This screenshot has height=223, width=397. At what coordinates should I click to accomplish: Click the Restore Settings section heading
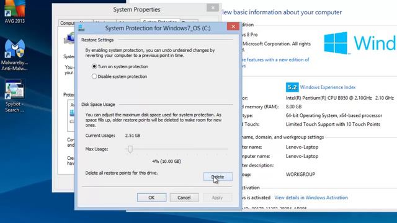pyautogui.click(x=97, y=40)
